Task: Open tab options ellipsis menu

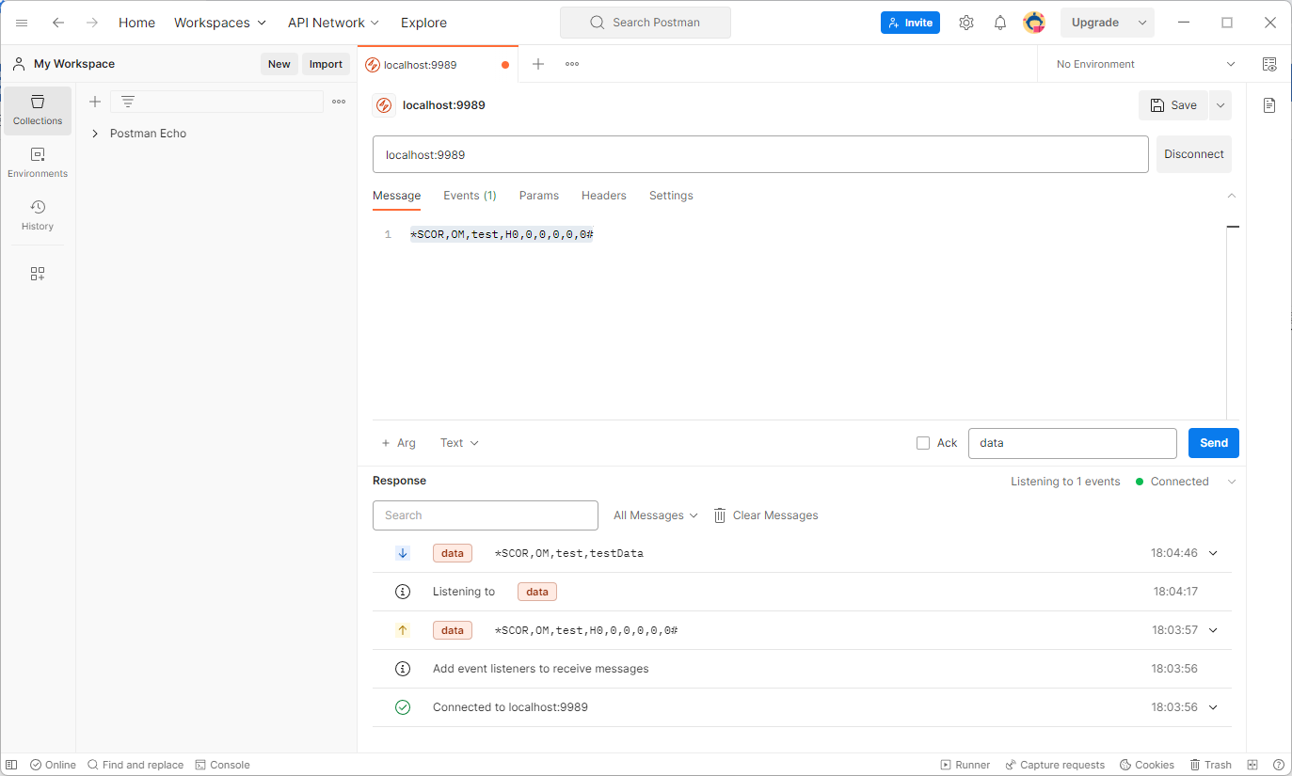Action: pos(572,64)
